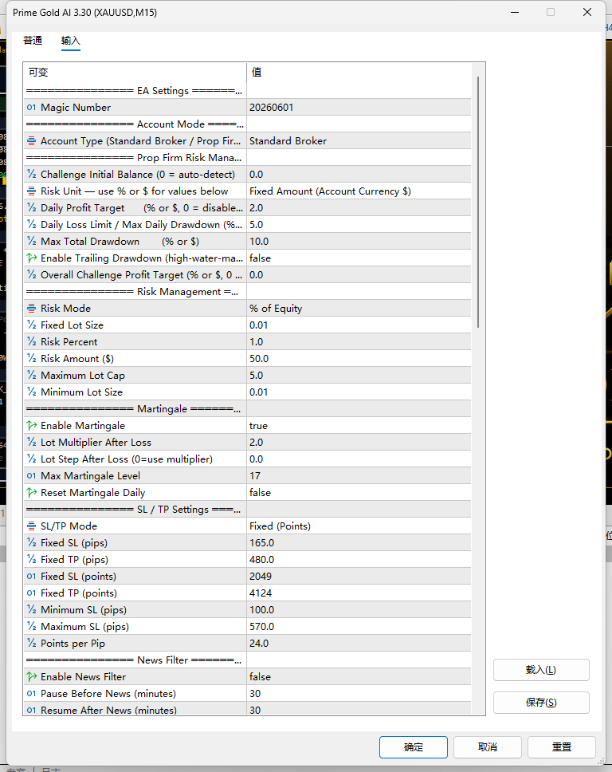Select the Minimum SL (pips) value 100.0
612x772 pixels.
pyautogui.click(x=359, y=609)
